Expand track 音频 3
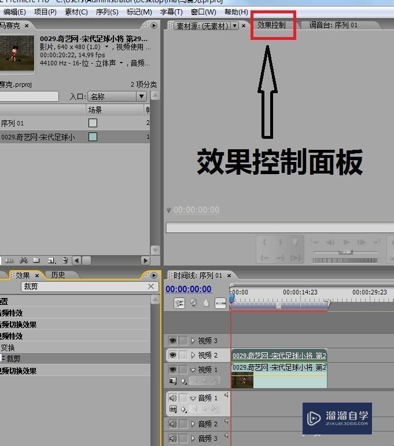This screenshot has height=446, width=394. pos(193,438)
